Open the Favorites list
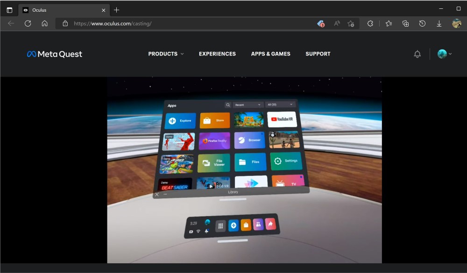 pos(389,23)
